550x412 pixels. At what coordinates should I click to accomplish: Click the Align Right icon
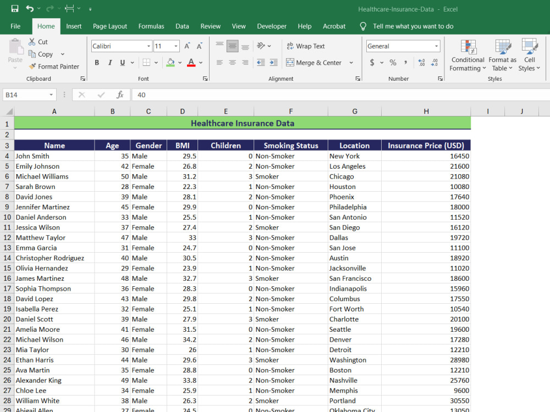(245, 63)
